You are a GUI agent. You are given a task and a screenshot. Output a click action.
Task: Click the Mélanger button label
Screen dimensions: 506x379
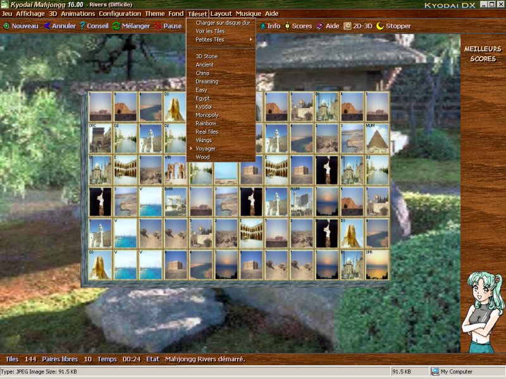pos(136,26)
